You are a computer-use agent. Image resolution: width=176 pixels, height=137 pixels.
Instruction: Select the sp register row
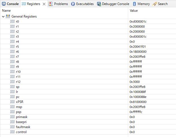pos(18,87)
